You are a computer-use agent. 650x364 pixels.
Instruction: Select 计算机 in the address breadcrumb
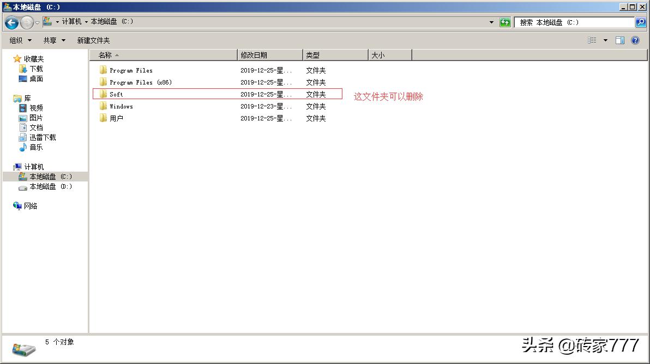click(x=72, y=22)
